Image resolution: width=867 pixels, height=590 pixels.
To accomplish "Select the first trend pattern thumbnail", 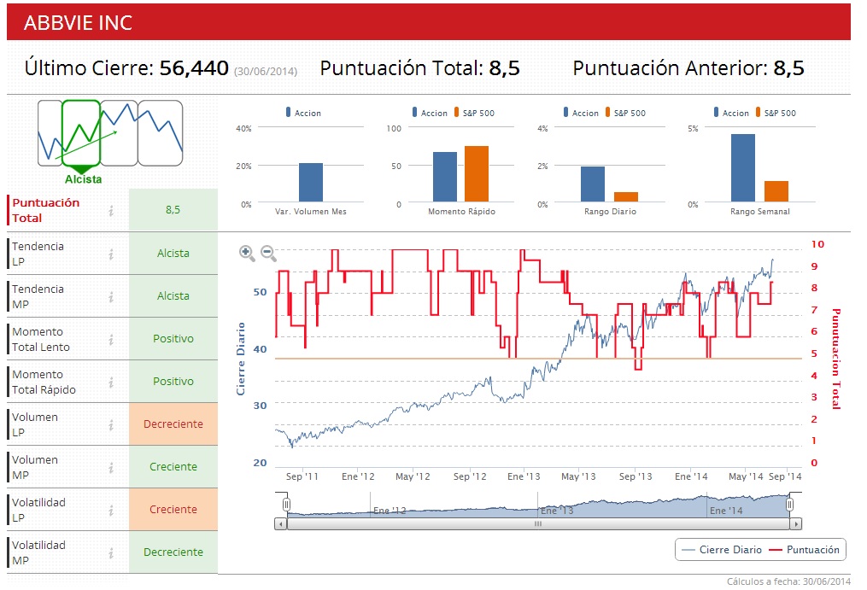I will click(50, 133).
